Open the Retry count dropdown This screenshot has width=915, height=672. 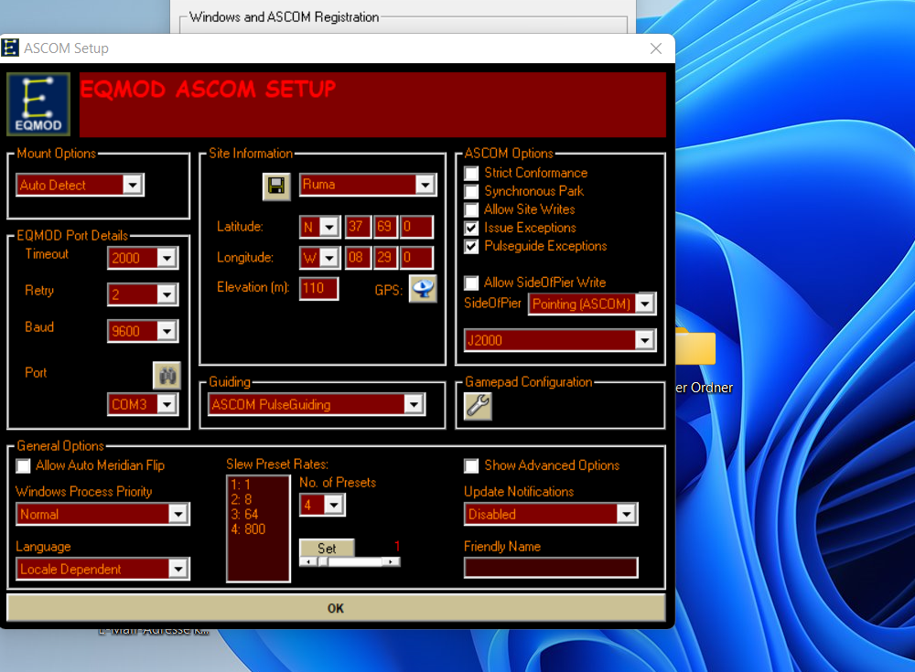point(167,294)
